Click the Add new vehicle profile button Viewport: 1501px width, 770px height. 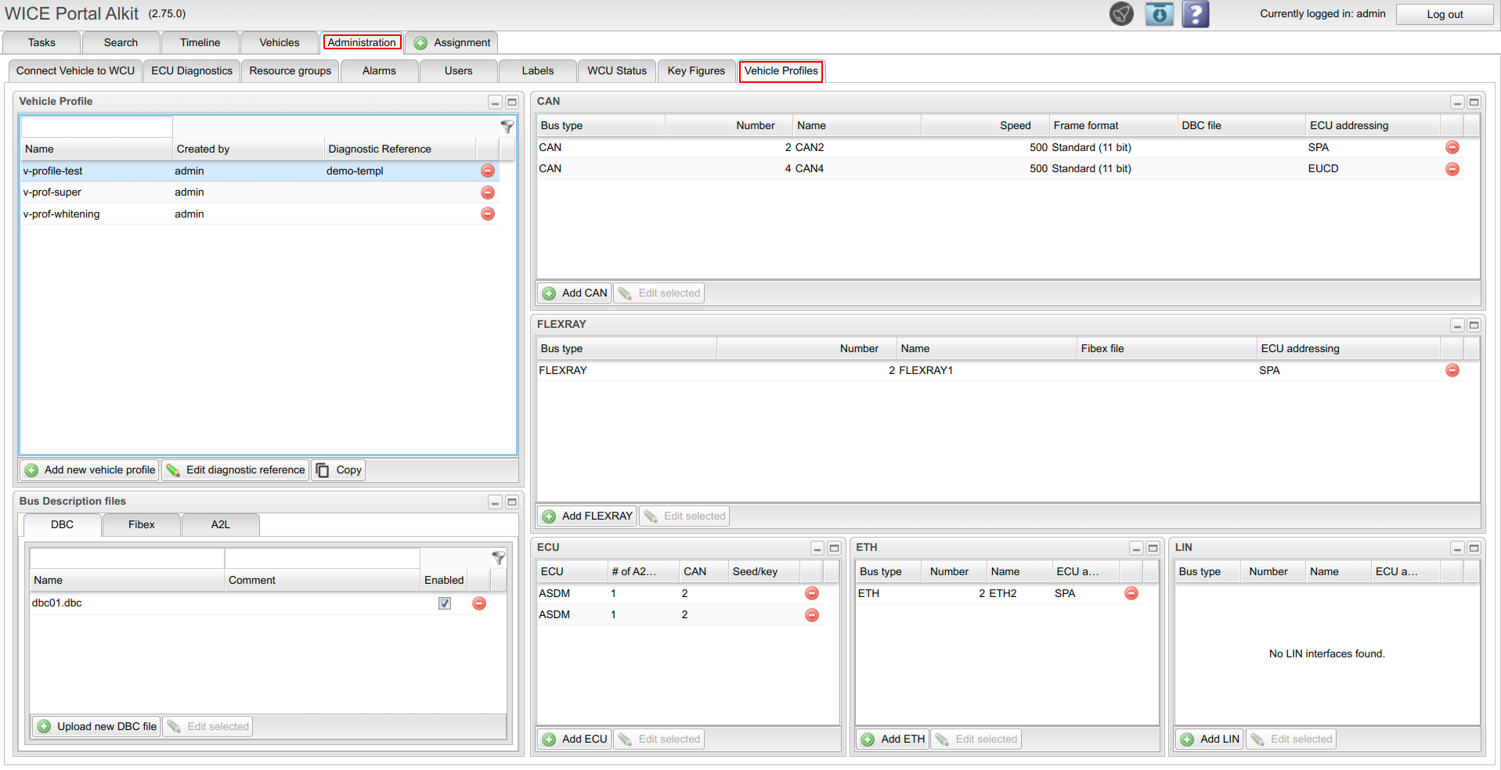coord(90,470)
